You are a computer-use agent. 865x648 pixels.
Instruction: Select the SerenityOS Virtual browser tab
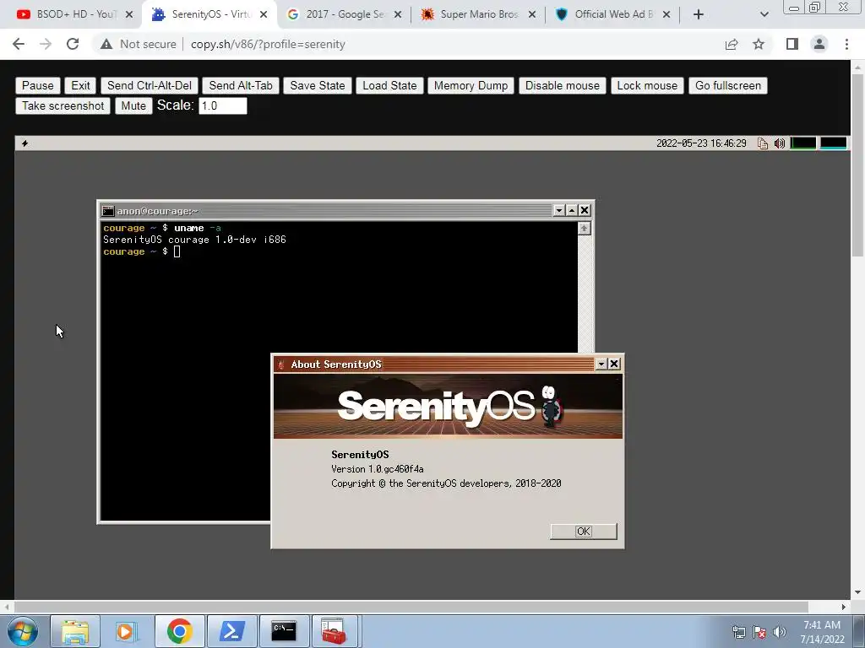point(211,14)
